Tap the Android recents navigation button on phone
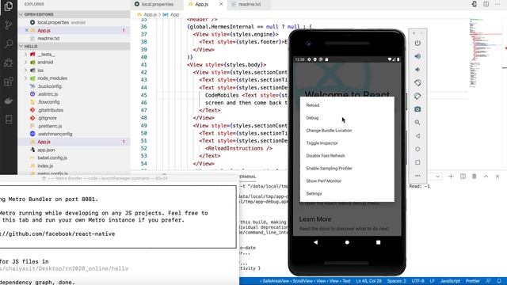 378,242
